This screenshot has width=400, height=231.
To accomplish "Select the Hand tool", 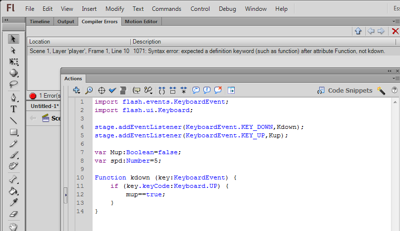I will [x=13, y=227].
